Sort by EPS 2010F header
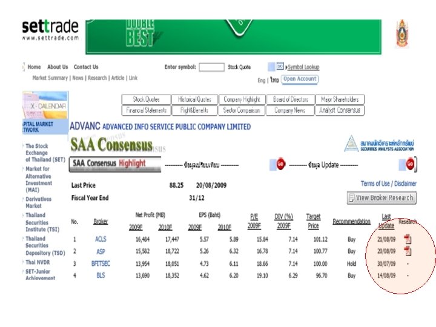 click(x=225, y=228)
